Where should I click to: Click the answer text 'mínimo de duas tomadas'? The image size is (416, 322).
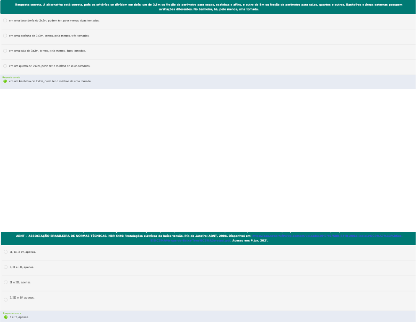click(x=71, y=66)
